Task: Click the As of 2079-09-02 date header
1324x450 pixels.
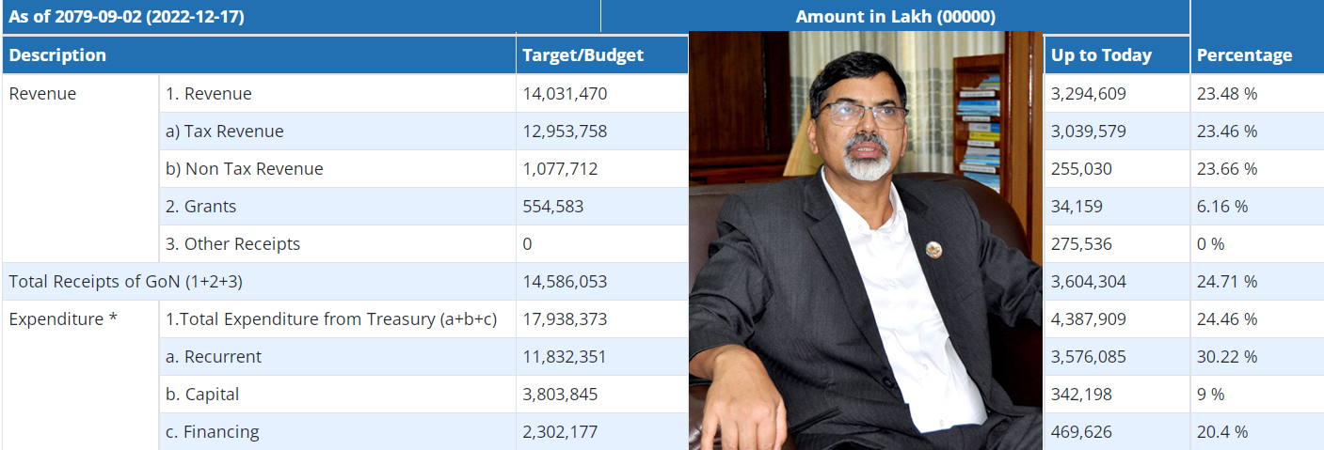Action: point(126,17)
